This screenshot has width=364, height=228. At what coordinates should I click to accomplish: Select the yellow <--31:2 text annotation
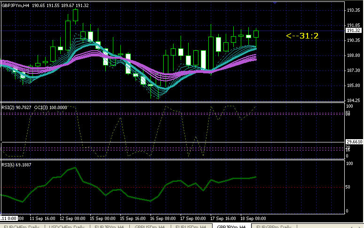click(302, 36)
